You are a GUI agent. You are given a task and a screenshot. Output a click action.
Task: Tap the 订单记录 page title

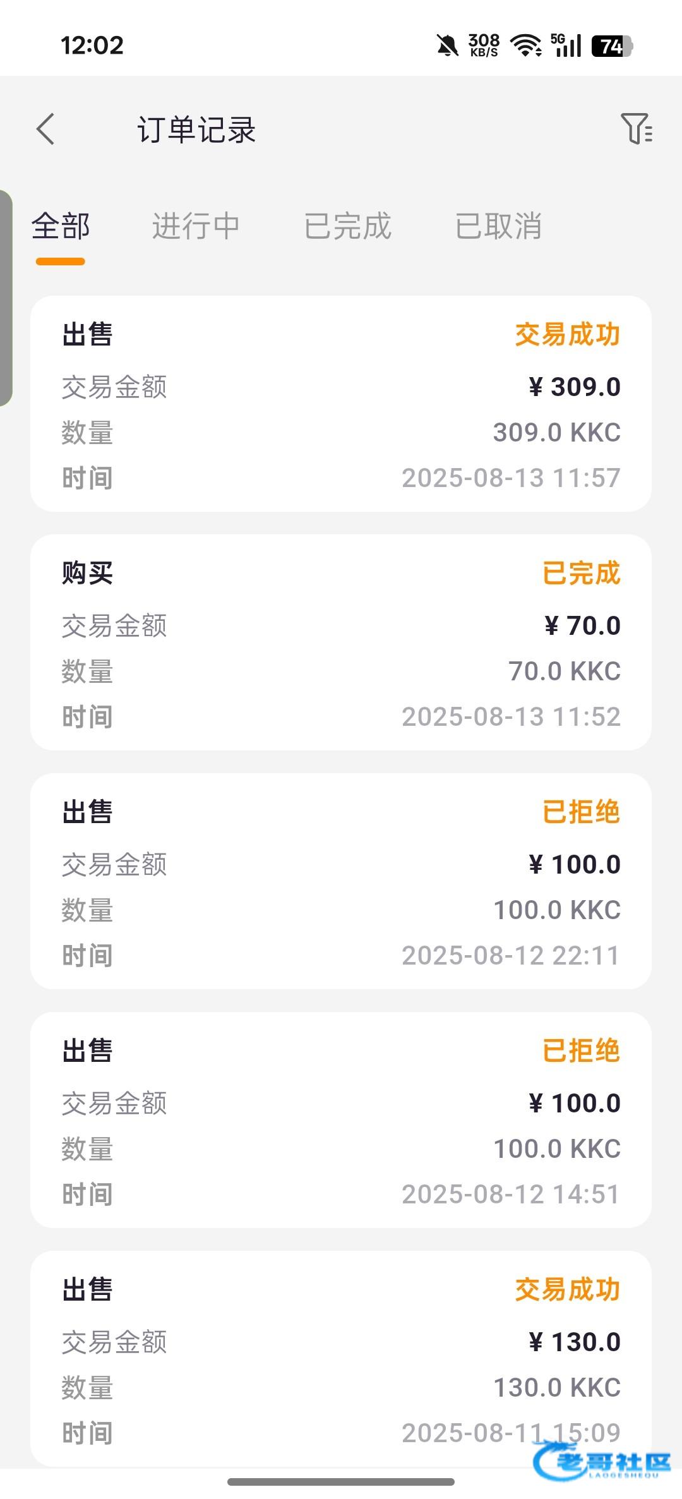pos(196,130)
